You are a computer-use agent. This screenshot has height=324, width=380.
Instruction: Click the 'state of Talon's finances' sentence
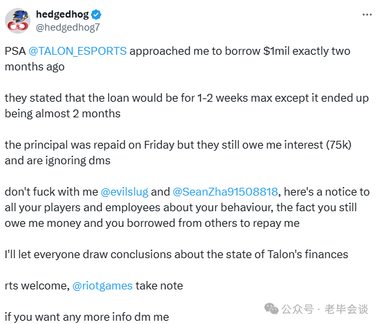point(177,254)
